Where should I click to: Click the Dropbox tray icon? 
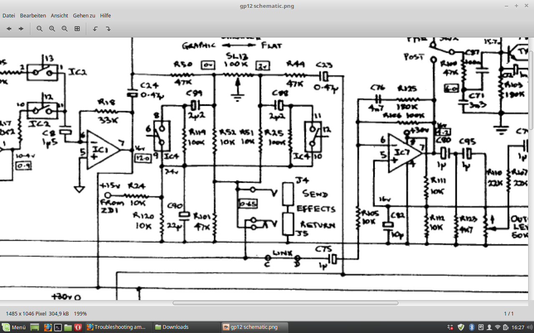[x=451, y=327]
